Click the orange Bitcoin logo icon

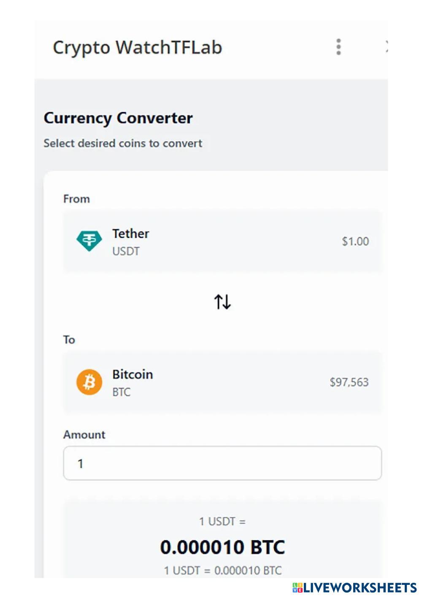point(89,382)
